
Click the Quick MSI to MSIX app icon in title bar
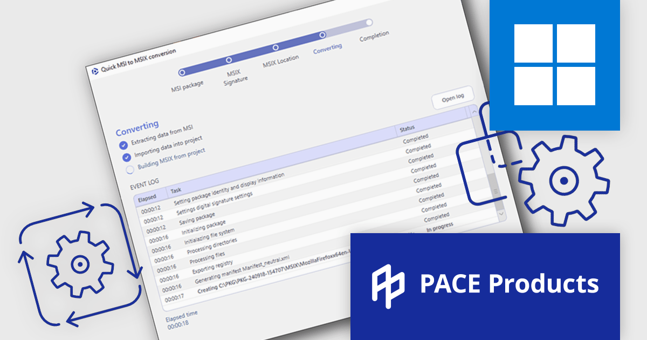tap(95, 70)
